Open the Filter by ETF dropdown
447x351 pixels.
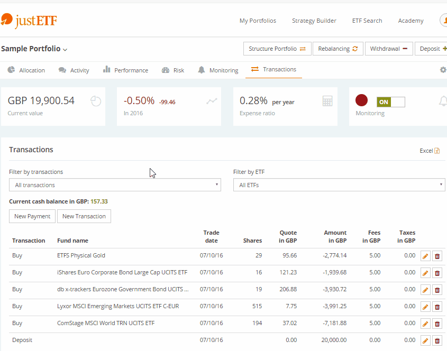[x=339, y=185]
